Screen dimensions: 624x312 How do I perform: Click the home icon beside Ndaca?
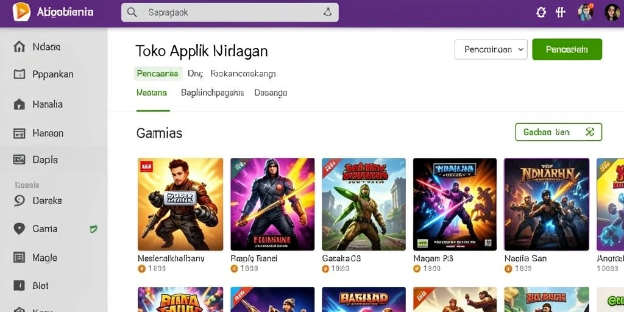[19, 47]
